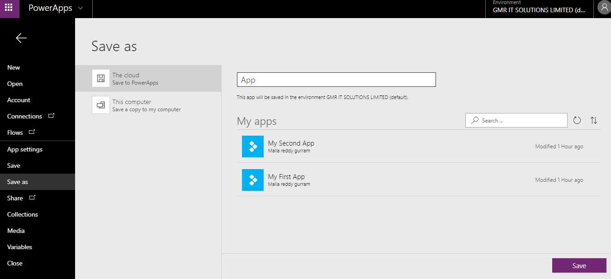
Task: Click the Save as page heading
Action: (x=114, y=46)
